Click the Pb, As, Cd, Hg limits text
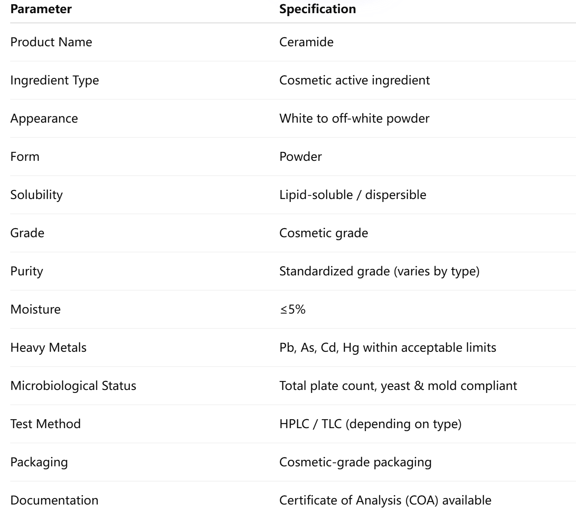 click(387, 348)
